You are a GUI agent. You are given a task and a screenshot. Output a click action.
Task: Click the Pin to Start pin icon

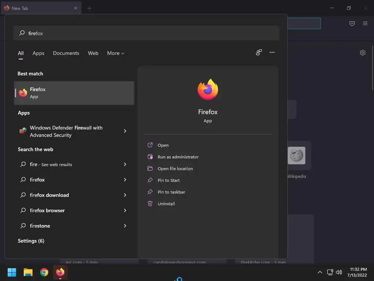[x=150, y=180]
